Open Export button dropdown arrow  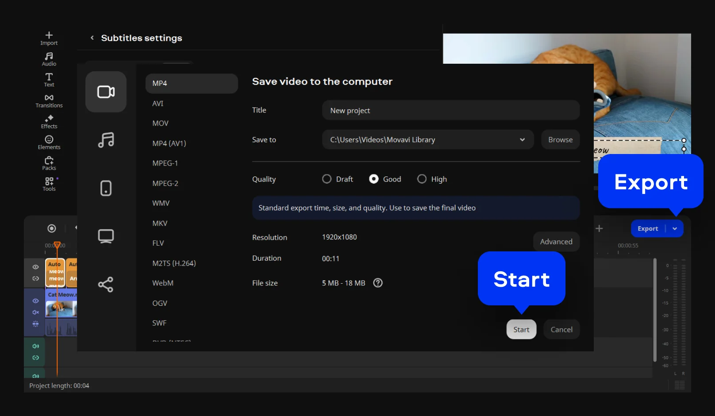click(675, 229)
